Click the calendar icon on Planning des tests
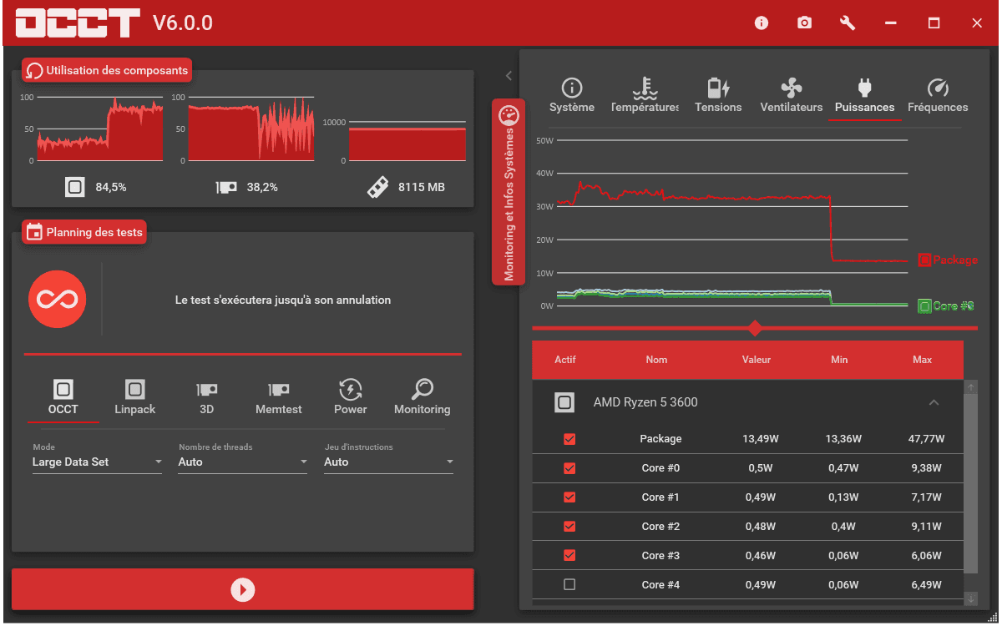 [34, 232]
